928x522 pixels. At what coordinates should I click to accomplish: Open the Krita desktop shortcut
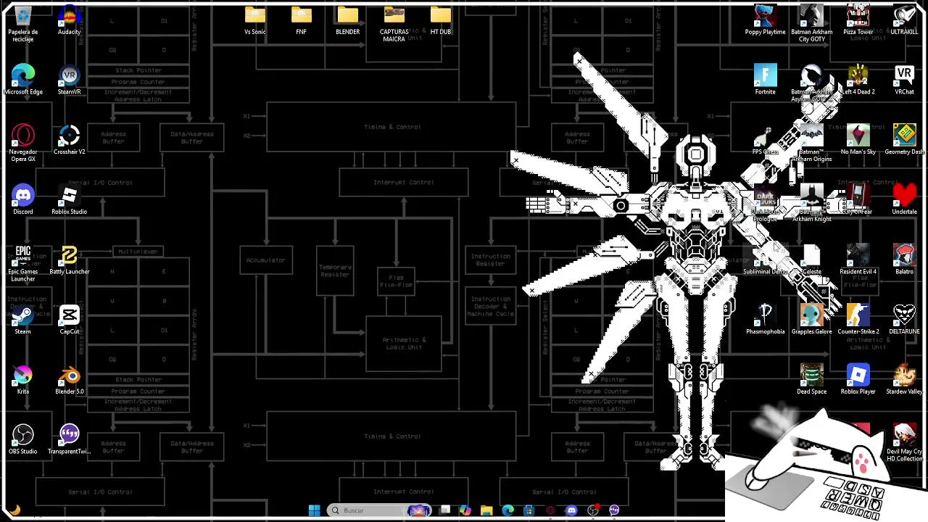click(x=23, y=379)
